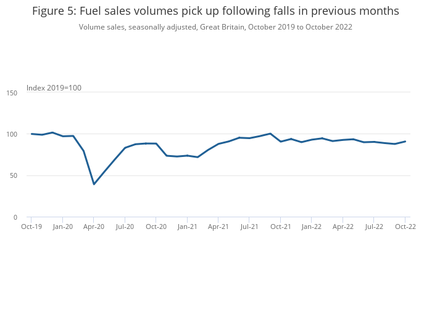Click the final data point of the line
This screenshot has width=432, height=309.
pyautogui.click(x=405, y=141)
